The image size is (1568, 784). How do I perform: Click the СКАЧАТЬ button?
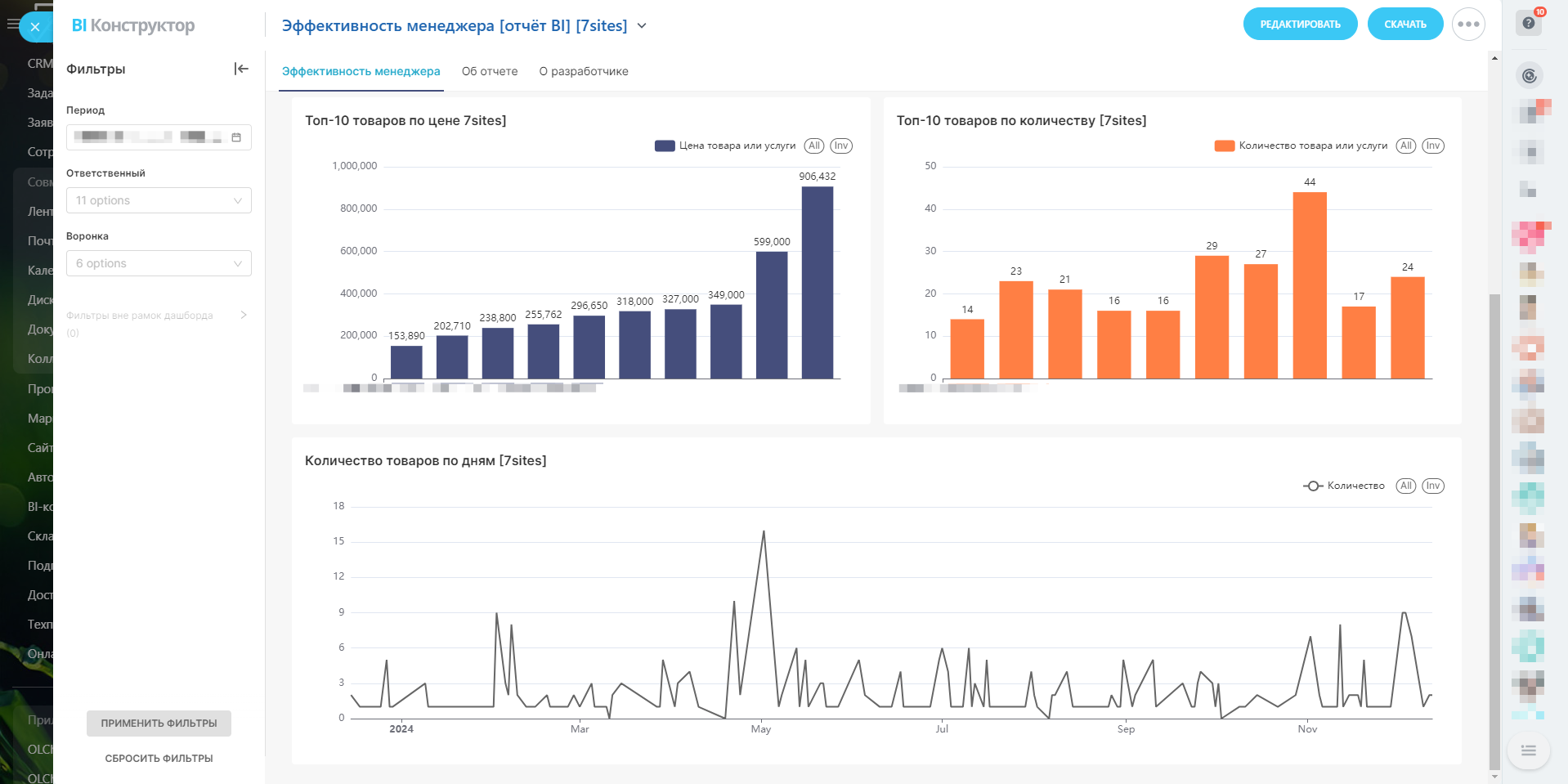1404,25
